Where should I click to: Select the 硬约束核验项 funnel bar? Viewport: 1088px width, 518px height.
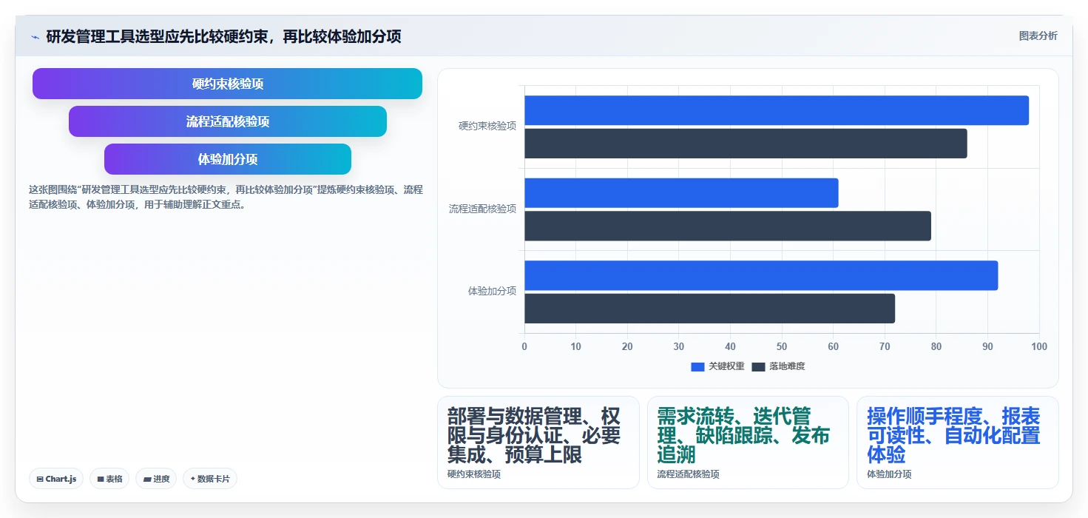coord(227,84)
